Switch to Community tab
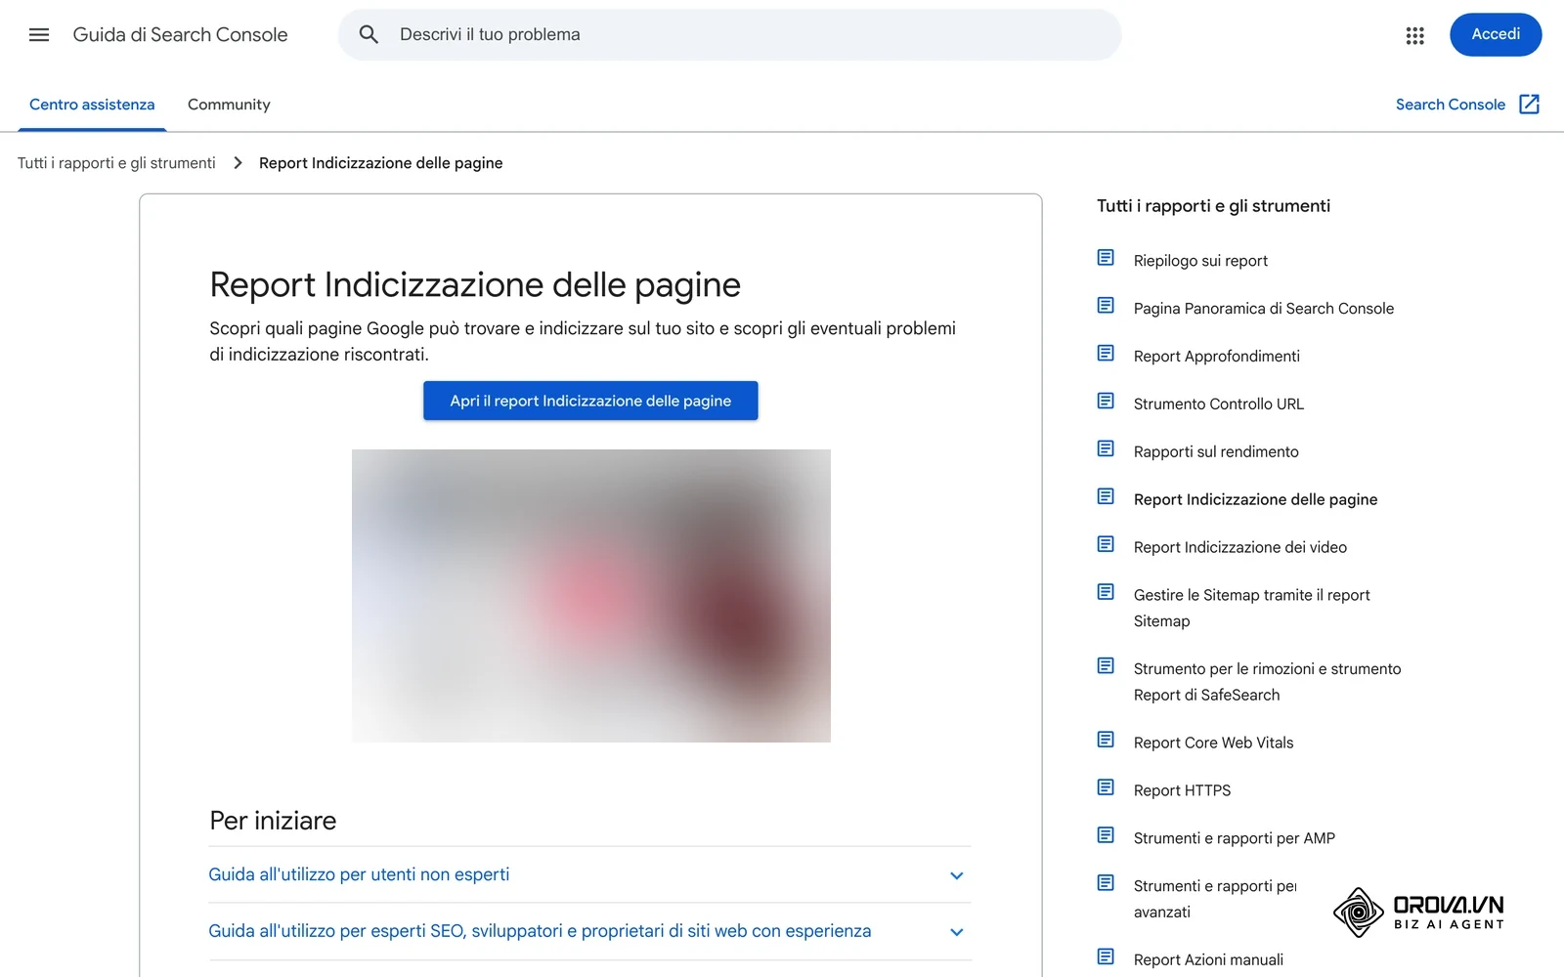Image resolution: width=1564 pixels, height=977 pixels. pos(229,105)
